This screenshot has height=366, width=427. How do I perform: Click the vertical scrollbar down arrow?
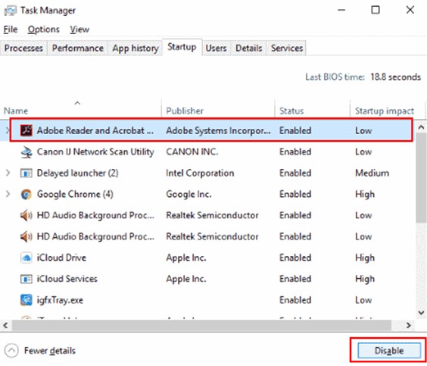(x=421, y=313)
